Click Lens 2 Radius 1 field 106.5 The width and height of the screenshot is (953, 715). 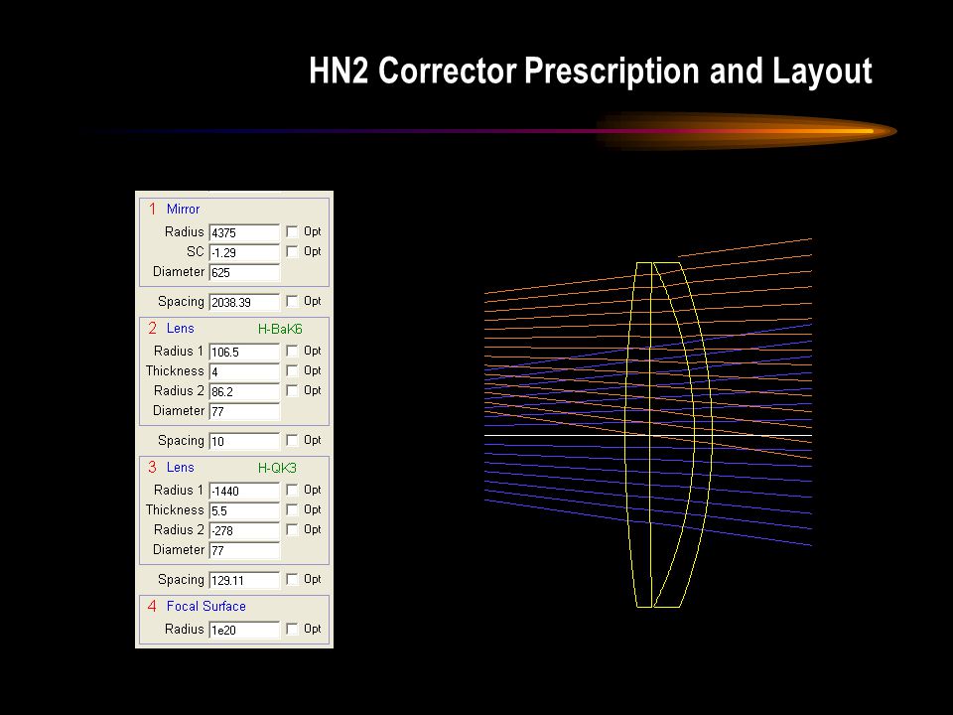(244, 352)
